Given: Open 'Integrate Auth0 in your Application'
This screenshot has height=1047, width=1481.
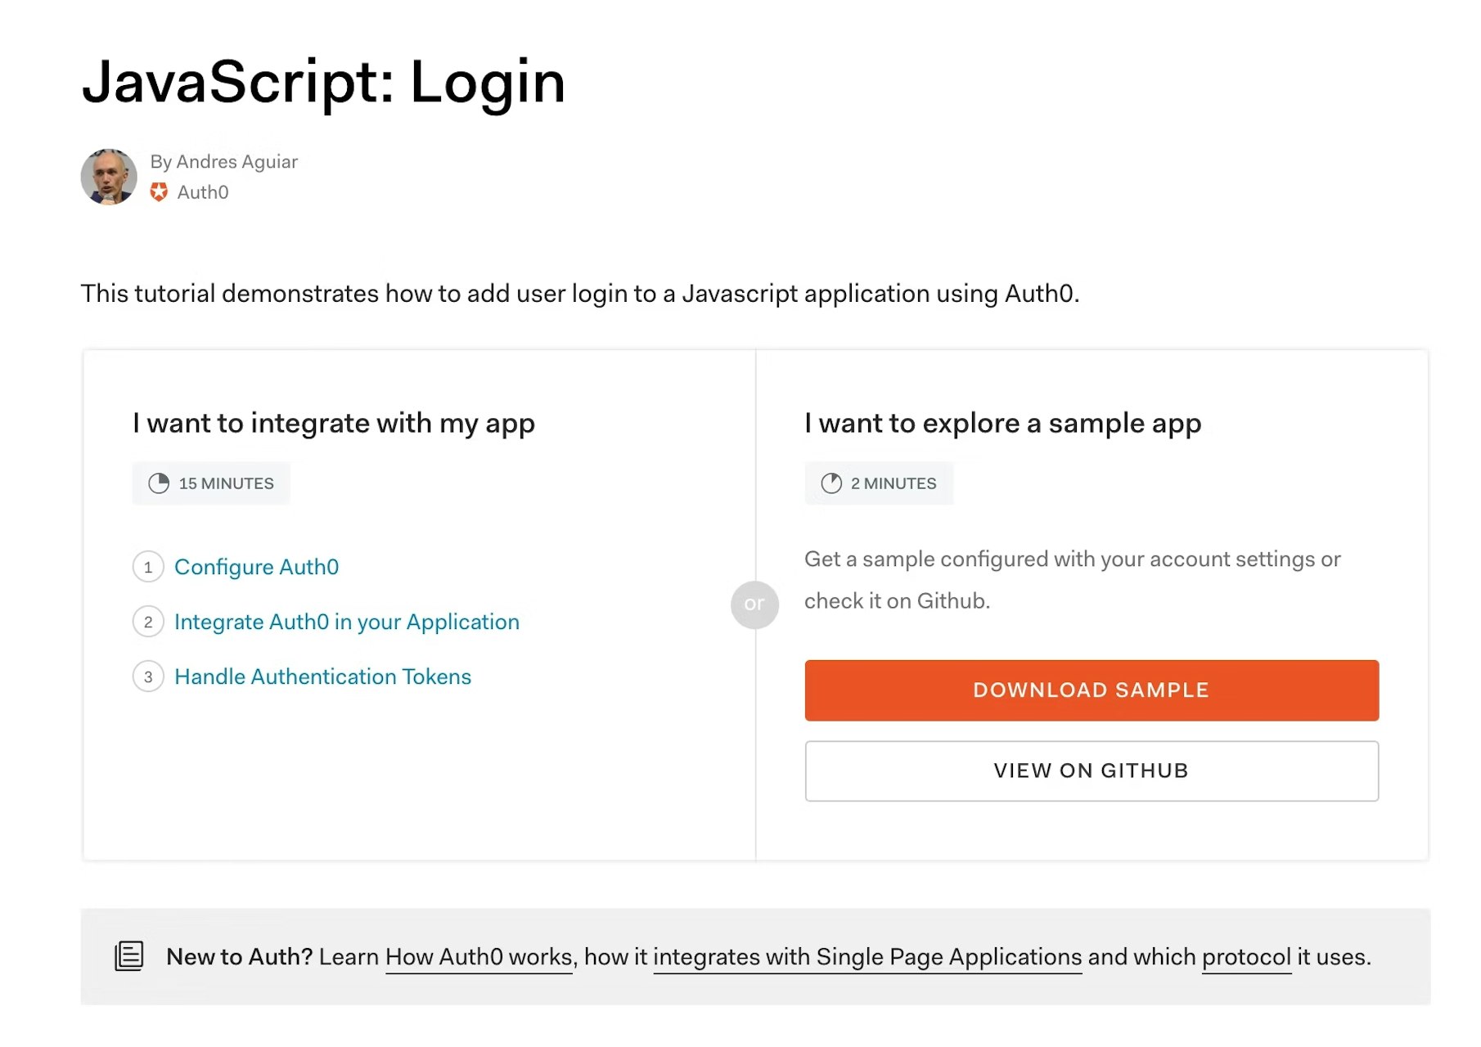Looking at the screenshot, I should coord(346,622).
